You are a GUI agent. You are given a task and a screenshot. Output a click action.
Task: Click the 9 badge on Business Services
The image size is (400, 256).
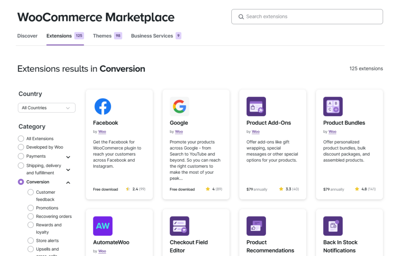coord(178,35)
